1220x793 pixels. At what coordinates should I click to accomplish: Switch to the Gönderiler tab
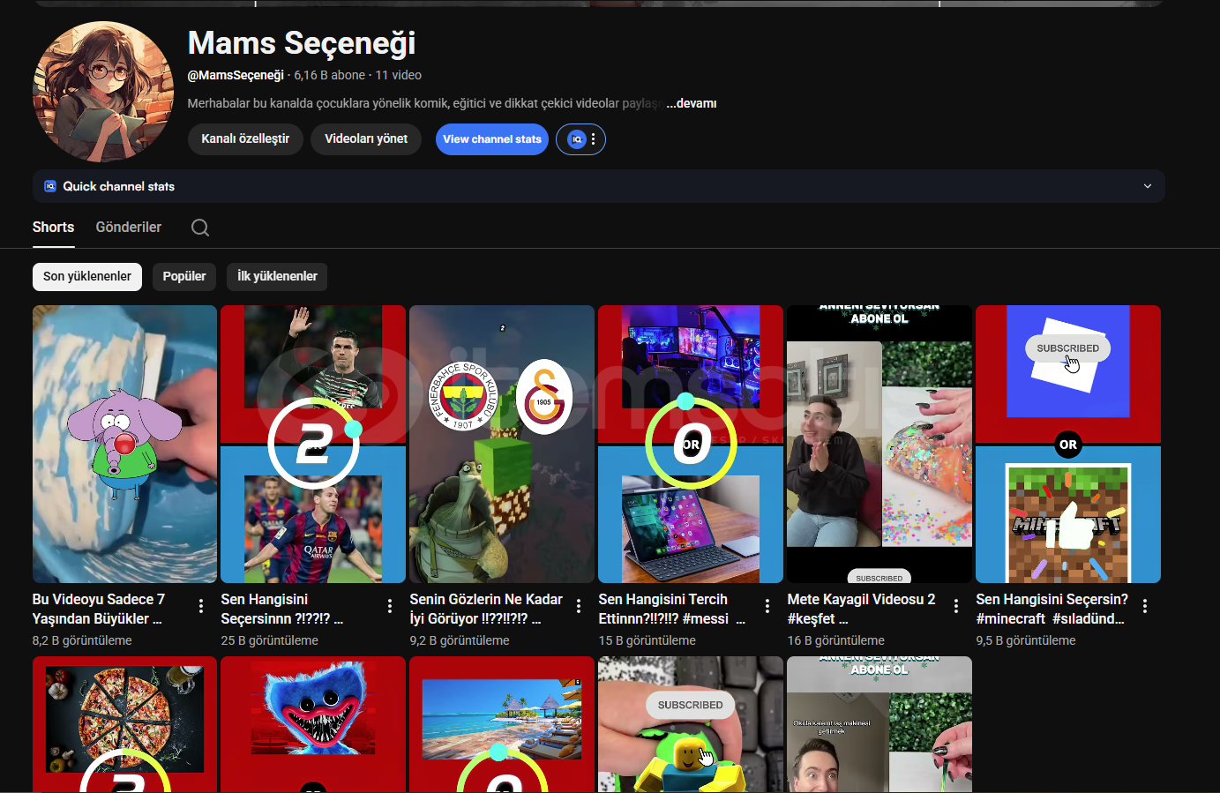pos(129,228)
